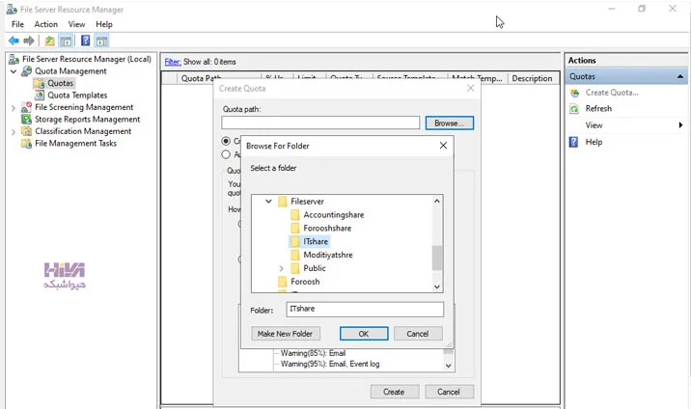Open File Management Tasks node

tap(75, 143)
